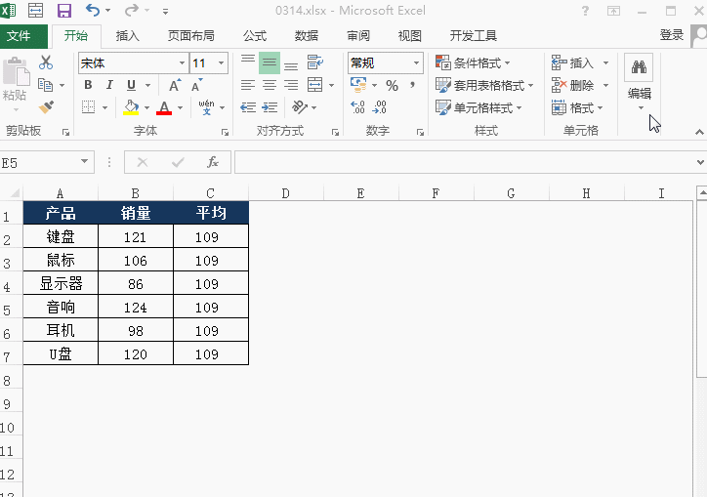Open the font size dropdown
The height and width of the screenshot is (497, 707).
point(221,62)
